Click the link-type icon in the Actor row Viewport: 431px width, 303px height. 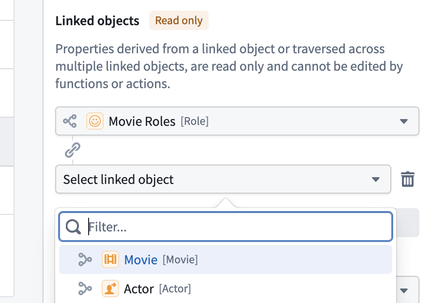(85, 288)
